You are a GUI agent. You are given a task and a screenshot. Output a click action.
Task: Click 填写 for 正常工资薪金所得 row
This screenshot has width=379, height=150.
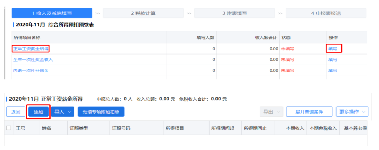tap(333, 49)
